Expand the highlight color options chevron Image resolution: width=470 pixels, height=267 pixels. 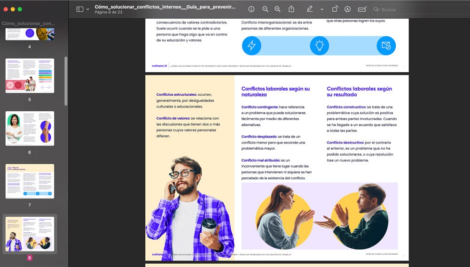coord(321,9)
